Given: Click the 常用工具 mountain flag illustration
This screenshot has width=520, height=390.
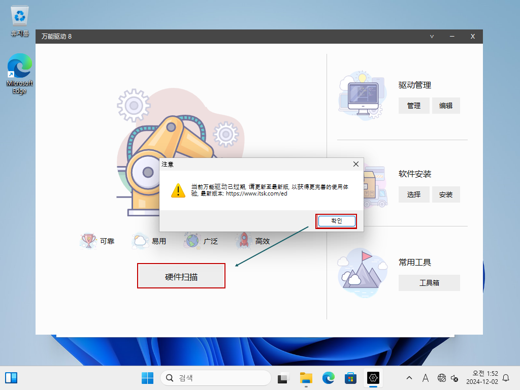Looking at the screenshot, I should coord(363,273).
